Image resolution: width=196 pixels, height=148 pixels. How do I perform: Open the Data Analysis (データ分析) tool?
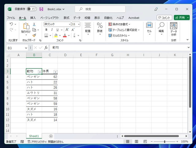click(174, 29)
